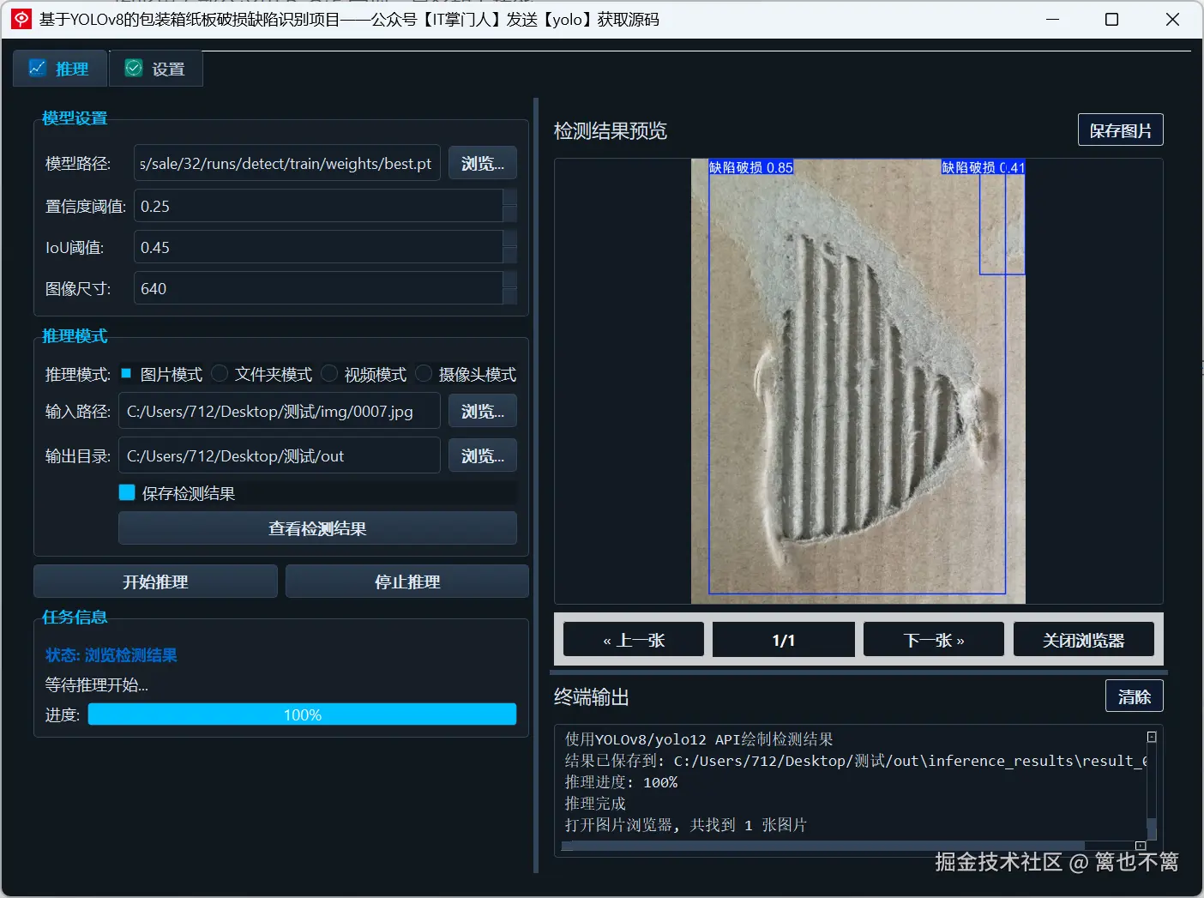Clear the terminal output with 清除
This screenshot has height=898, width=1204.
click(1135, 696)
